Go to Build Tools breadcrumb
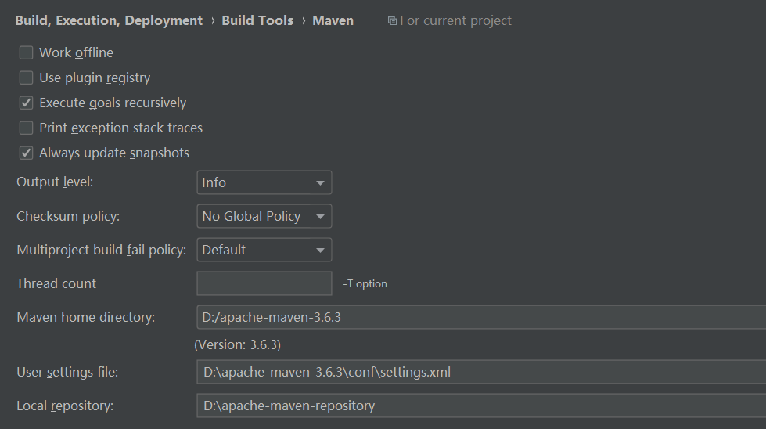This screenshot has height=429, width=766. coord(257,20)
